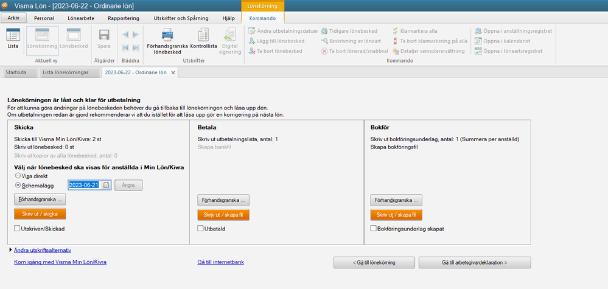This screenshot has width=608, height=289.
Task: Enable the Utbetald checkbox
Action: pos(201,229)
